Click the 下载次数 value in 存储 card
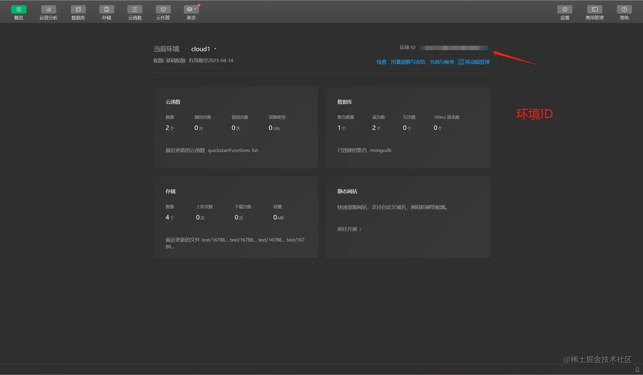 click(239, 217)
